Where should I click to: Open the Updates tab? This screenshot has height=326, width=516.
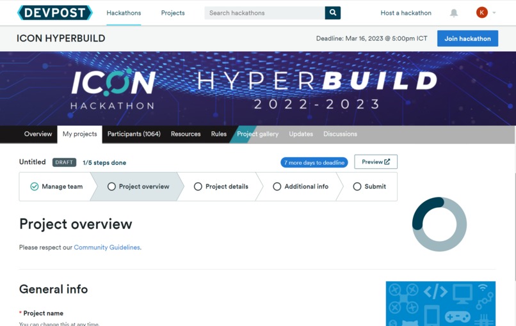pyautogui.click(x=301, y=134)
